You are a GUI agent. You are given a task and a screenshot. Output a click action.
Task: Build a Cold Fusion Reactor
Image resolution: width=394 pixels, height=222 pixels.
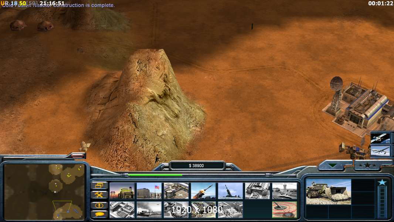coord(122,191)
